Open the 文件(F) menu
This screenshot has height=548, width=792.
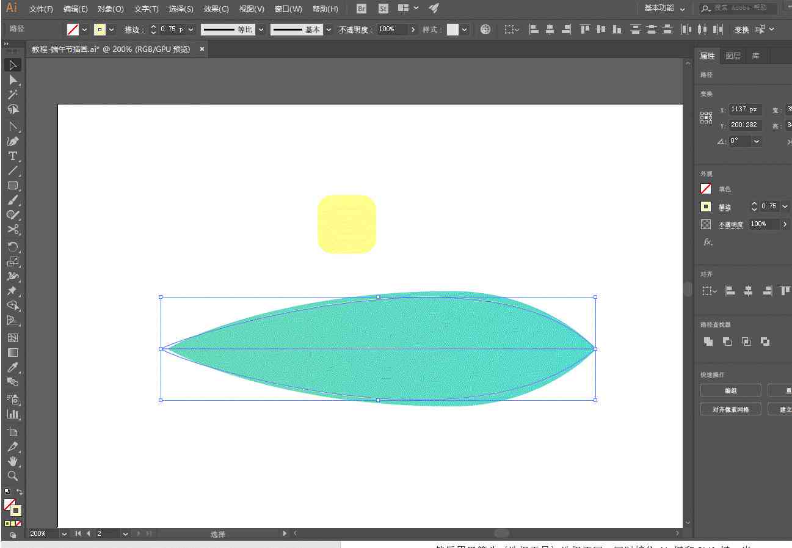[41, 9]
